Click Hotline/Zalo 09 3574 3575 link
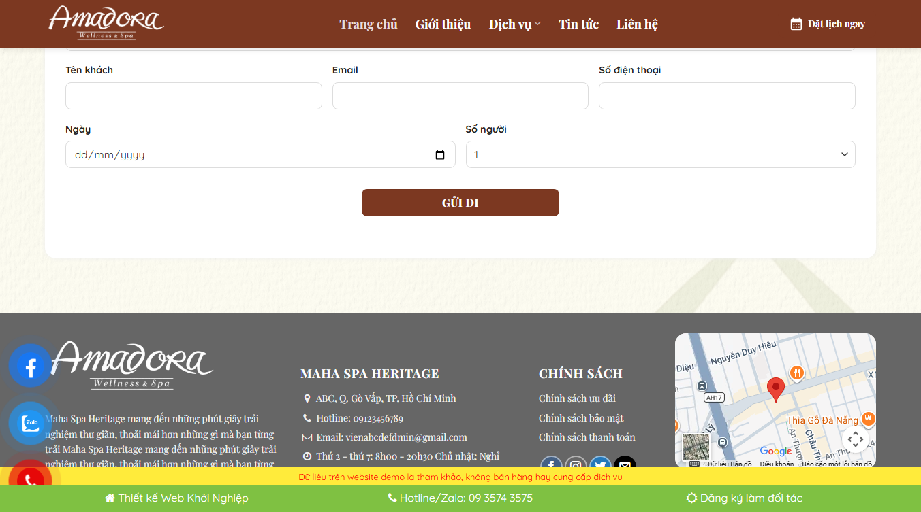The width and height of the screenshot is (921, 512). 460,498
